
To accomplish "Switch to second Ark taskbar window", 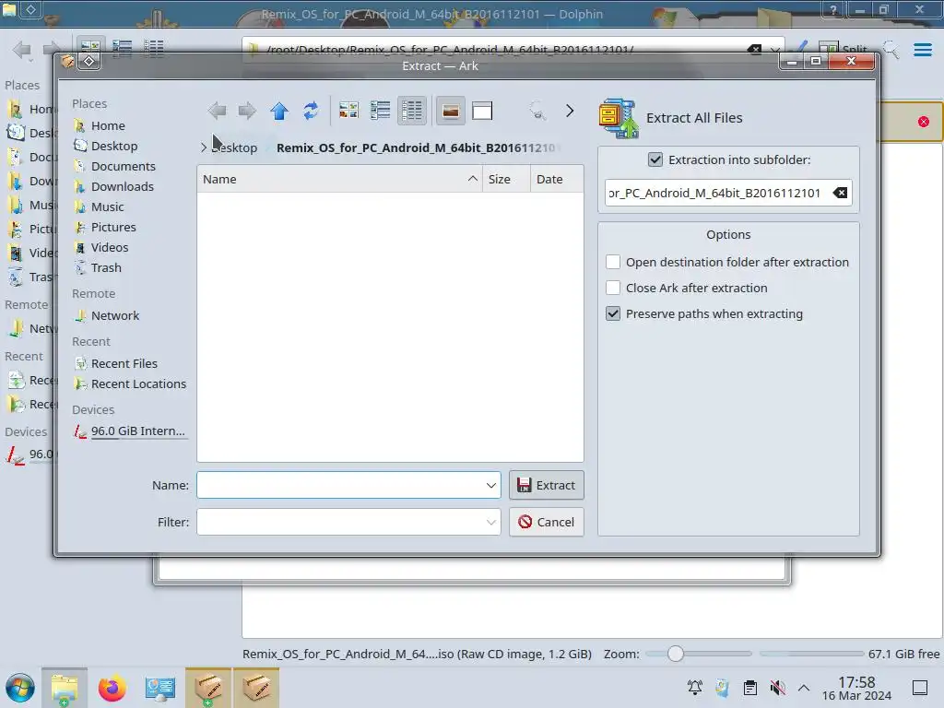I will pyautogui.click(x=256, y=688).
